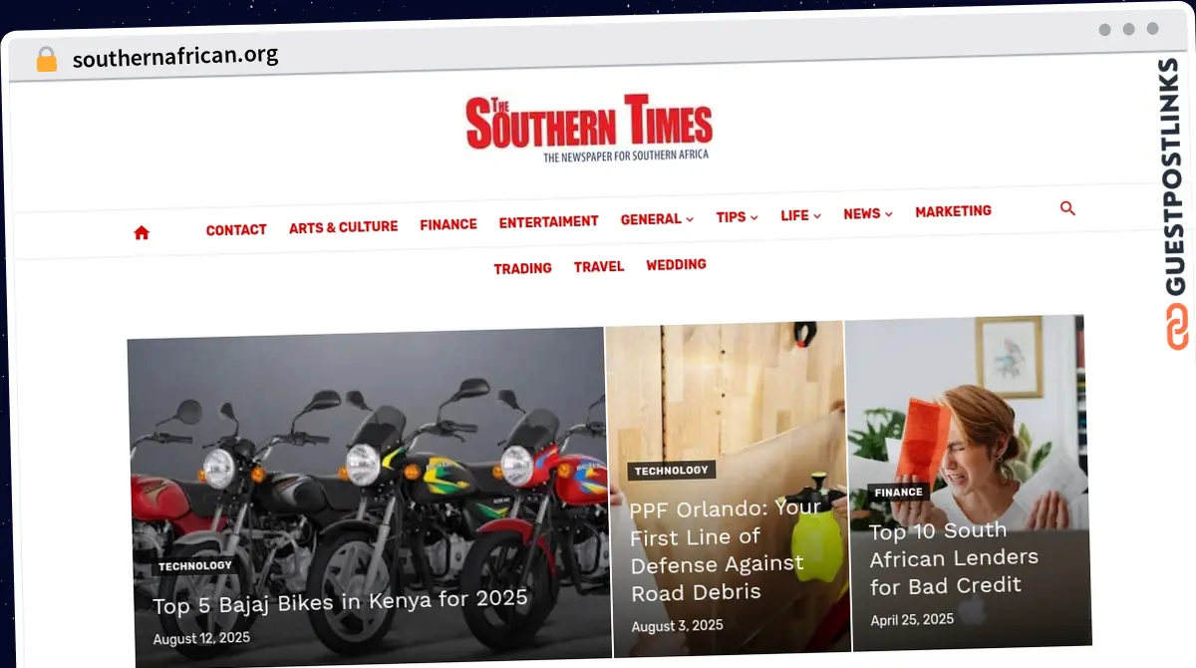Open Top 10 South African Lenders article
Viewport: 1196px width, 668px height.
(x=954, y=558)
